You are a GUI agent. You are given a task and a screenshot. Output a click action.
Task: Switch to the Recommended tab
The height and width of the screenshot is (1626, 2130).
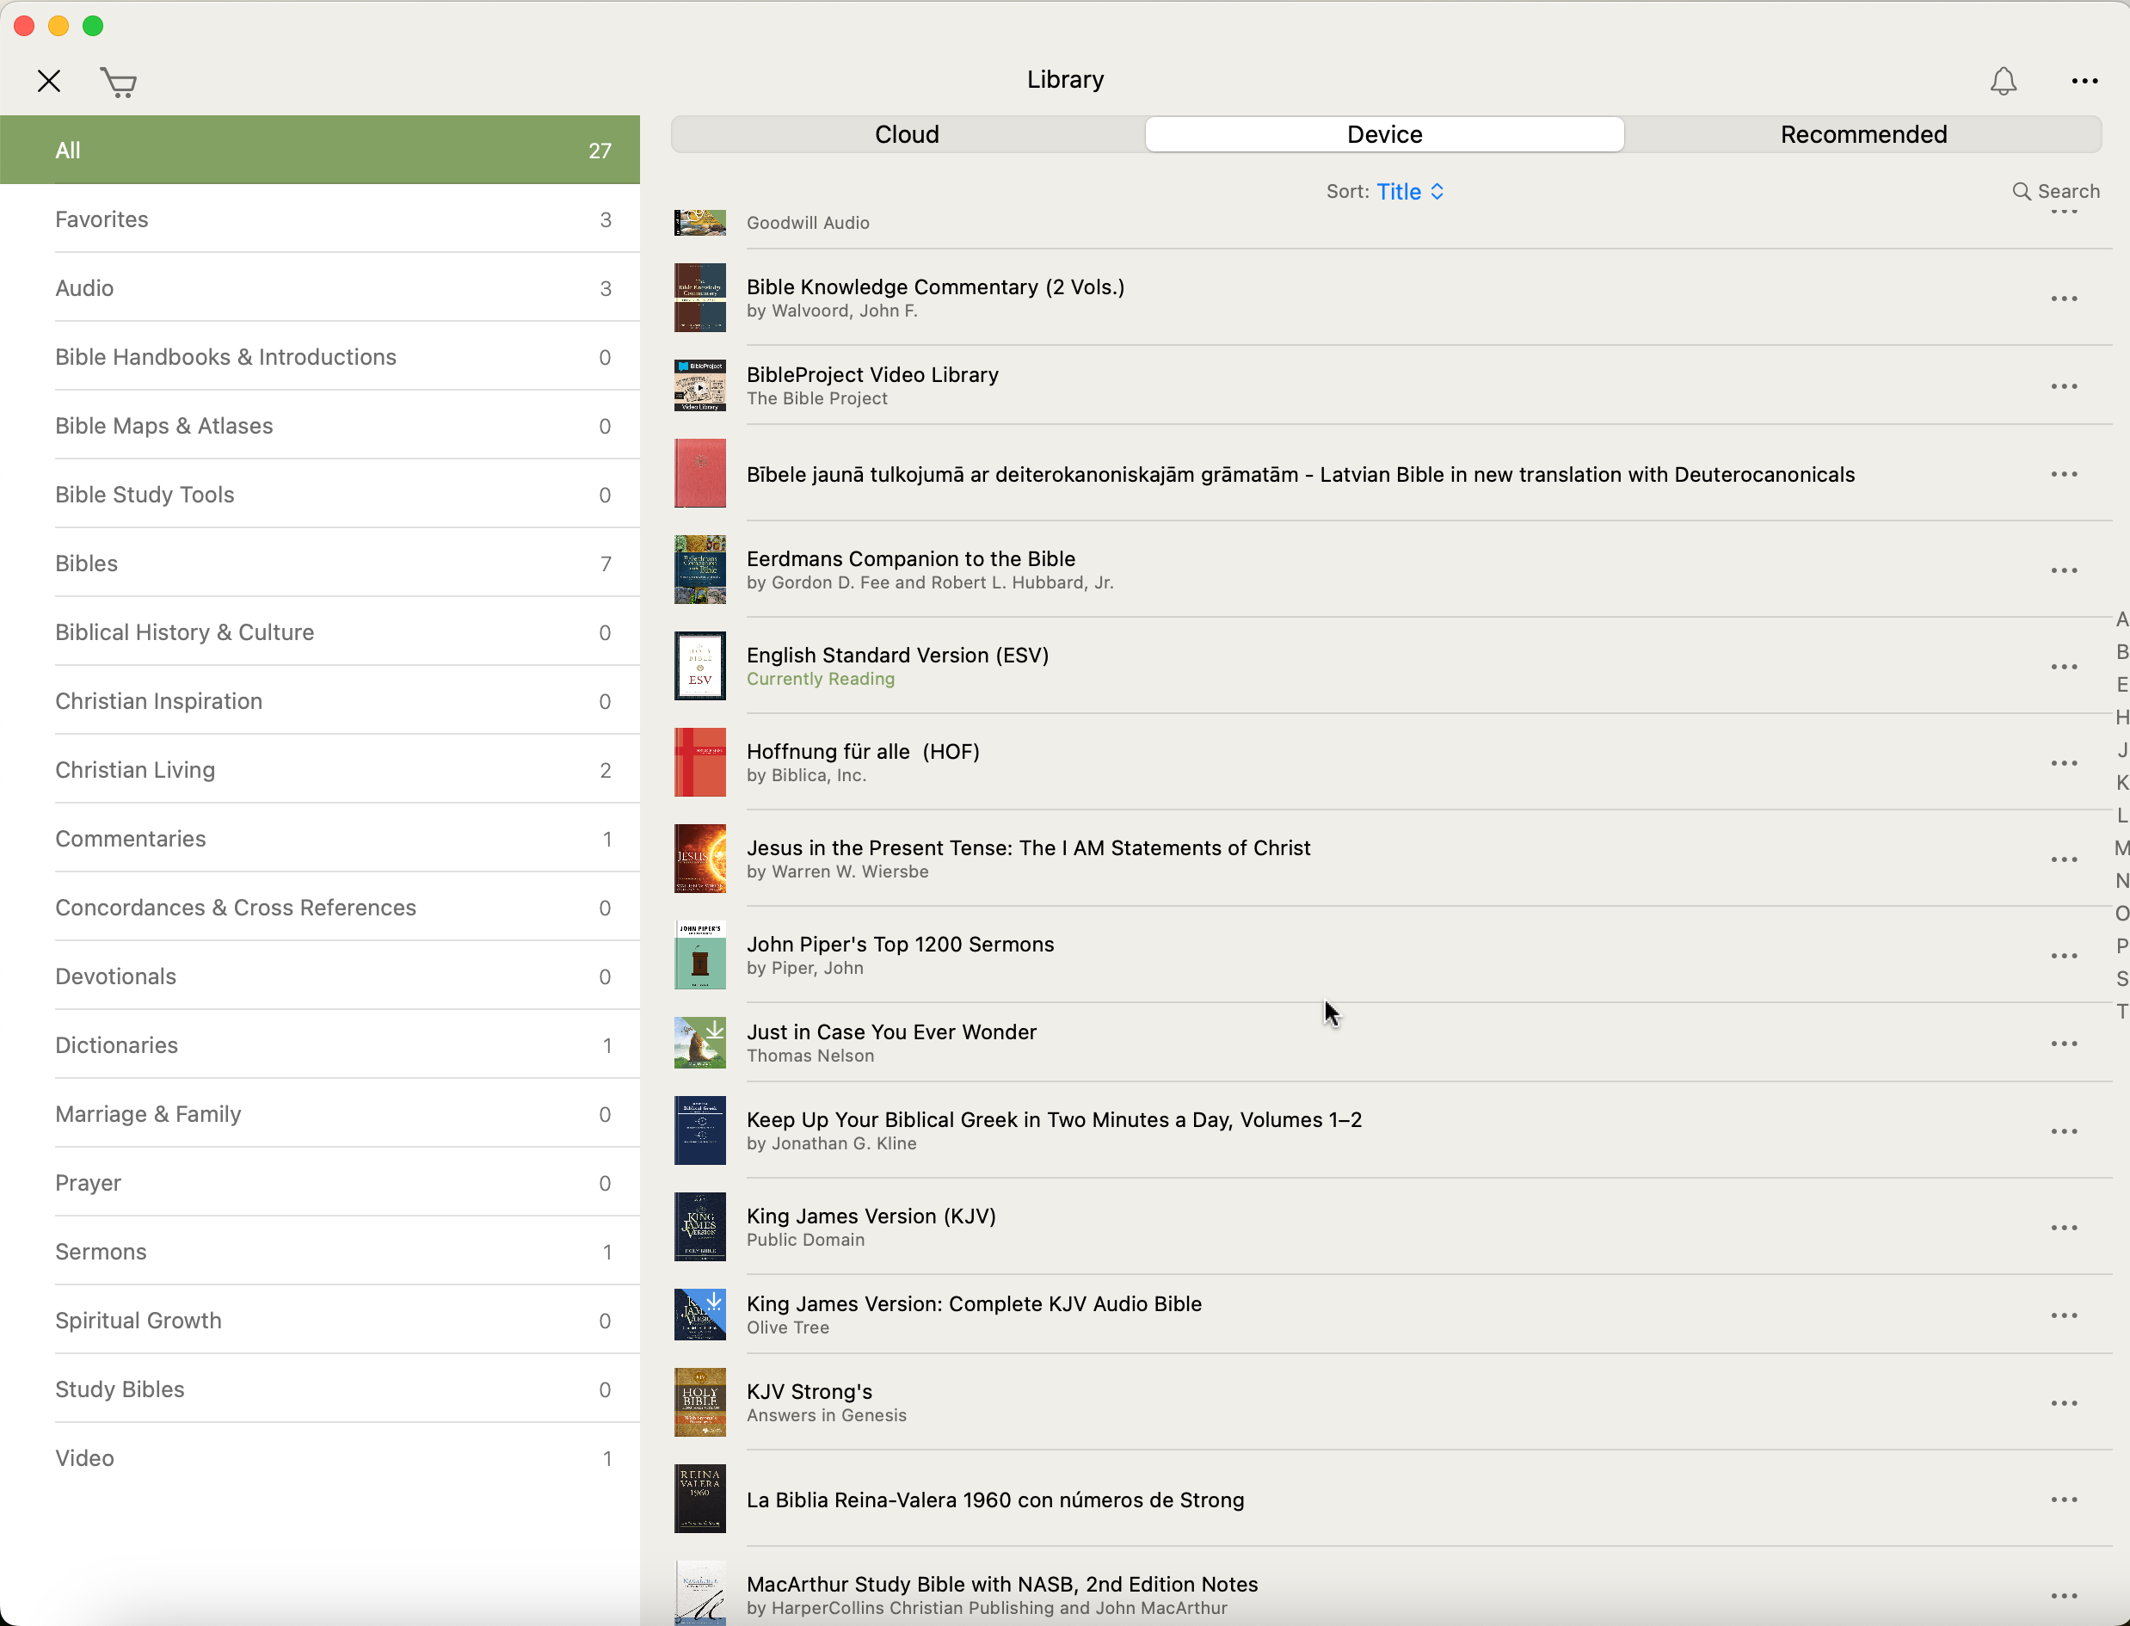1863,134
